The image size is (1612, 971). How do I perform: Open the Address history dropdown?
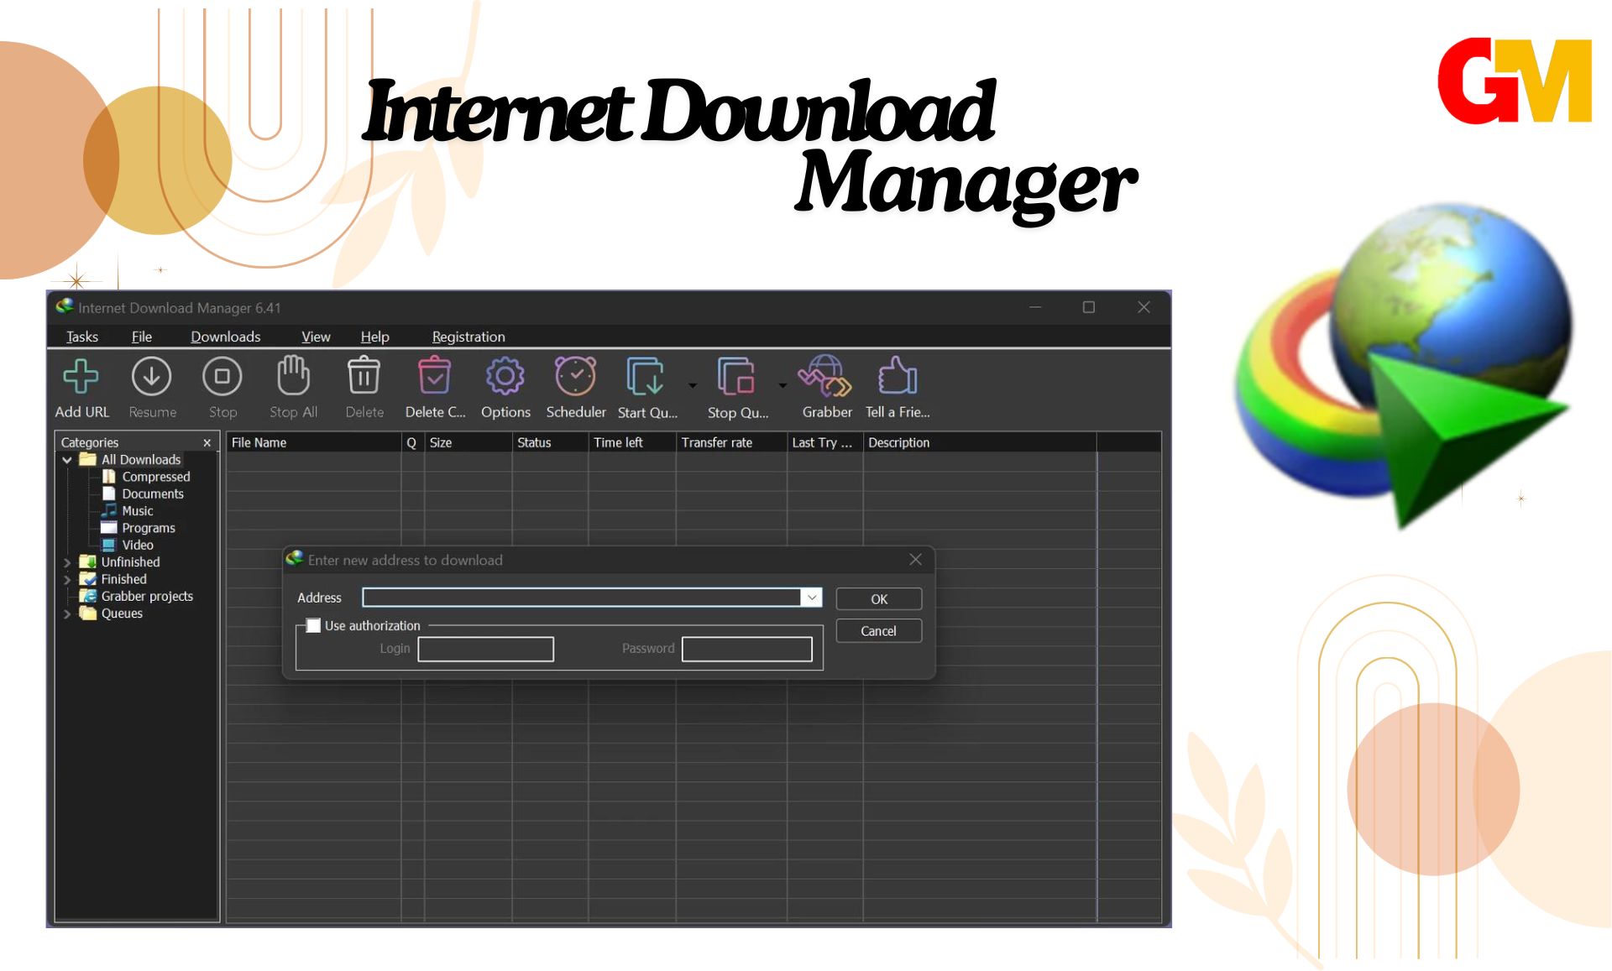[812, 598]
